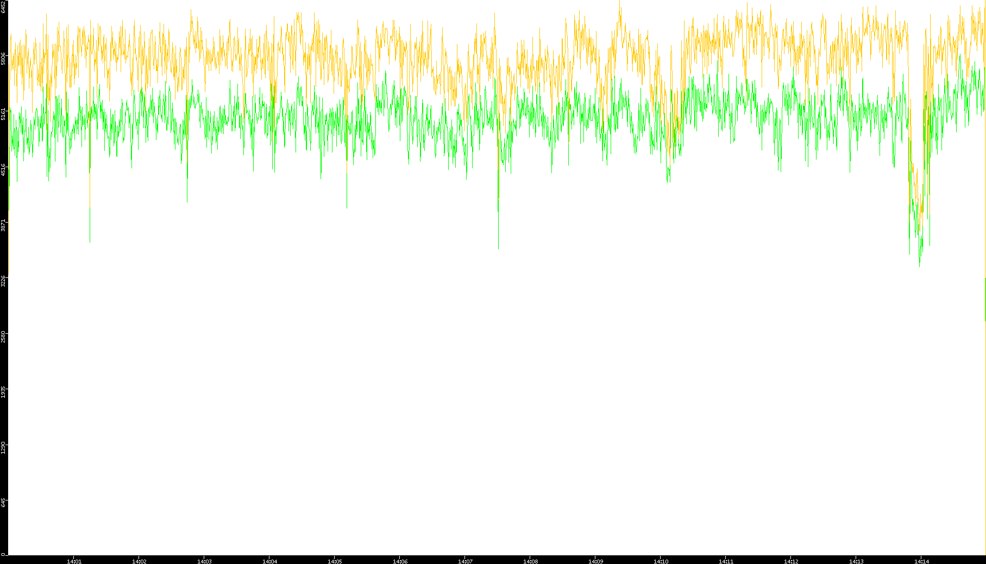Select the 4516 value axis label
Screen dimensions: 986x564
click(x=3, y=170)
